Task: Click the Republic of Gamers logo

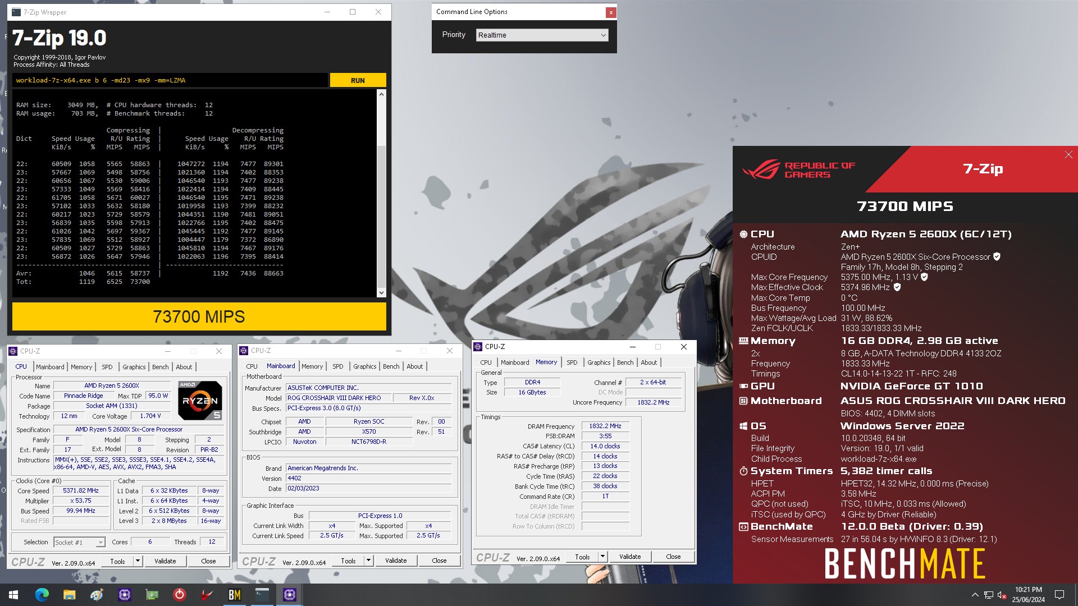Action: click(798, 169)
